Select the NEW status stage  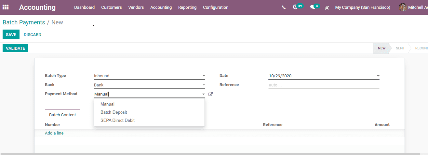pyautogui.click(x=381, y=48)
